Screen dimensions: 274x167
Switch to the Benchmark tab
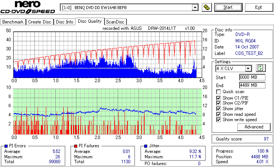[13, 22]
